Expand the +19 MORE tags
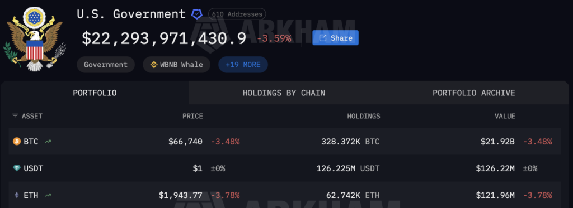 pos(243,65)
